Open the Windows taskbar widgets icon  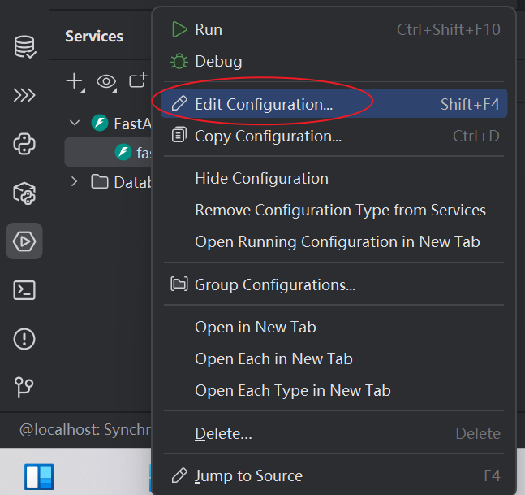click(39, 476)
